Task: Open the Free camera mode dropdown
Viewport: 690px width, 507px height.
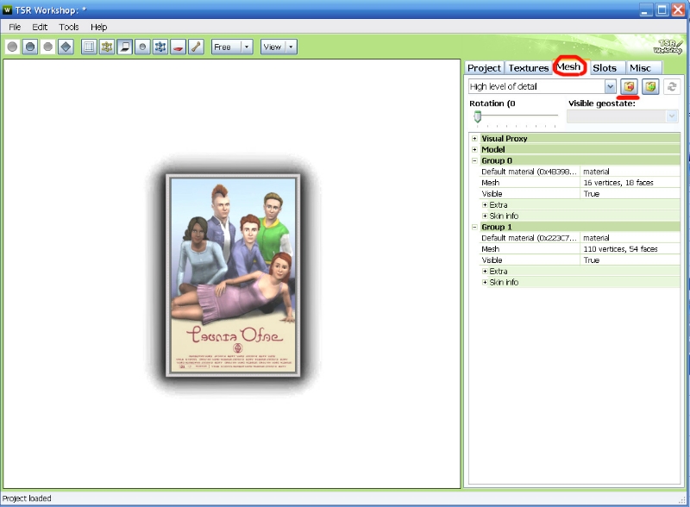Action: tap(247, 47)
